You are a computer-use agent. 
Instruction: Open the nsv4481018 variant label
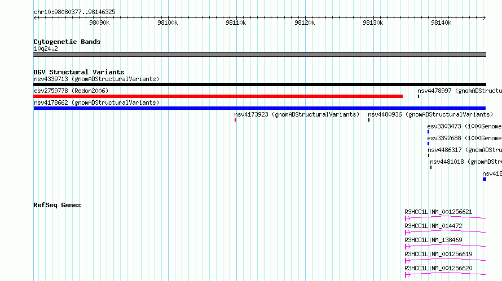click(x=466, y=162)
